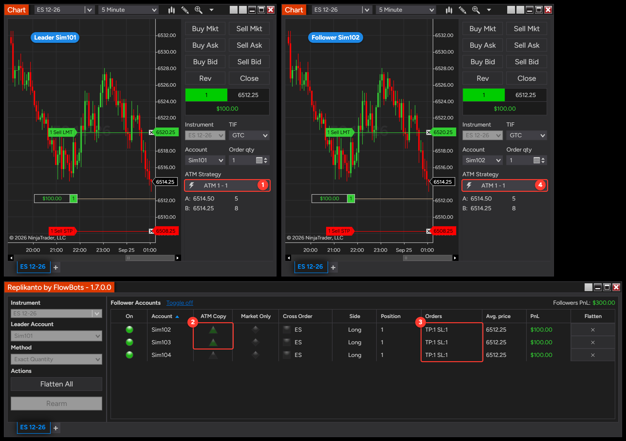This screenshot has width=626, height=441.
Task: Open the bar type icon in Leader chart toolbar
Action: click(172, 10)
